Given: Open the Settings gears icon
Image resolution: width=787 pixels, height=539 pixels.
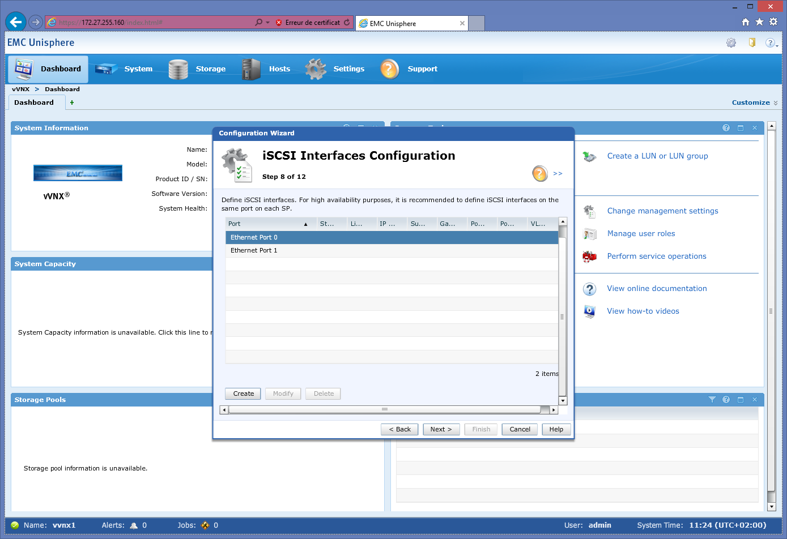Looking at the screenshot, I should (x=316, y=69).
